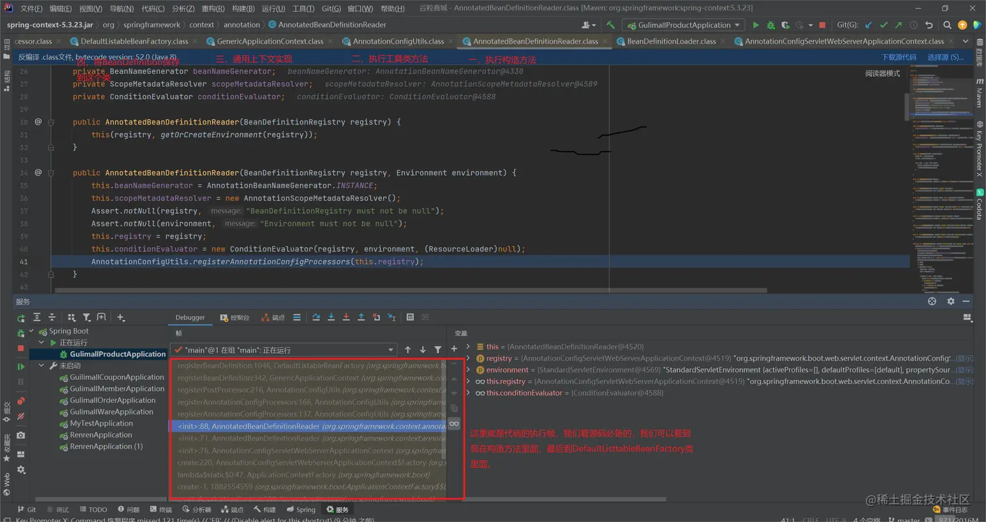The width and height of the screenshot is (986, 522).
Task: Click the hammer Build Project icon
Action: point(610,25)
